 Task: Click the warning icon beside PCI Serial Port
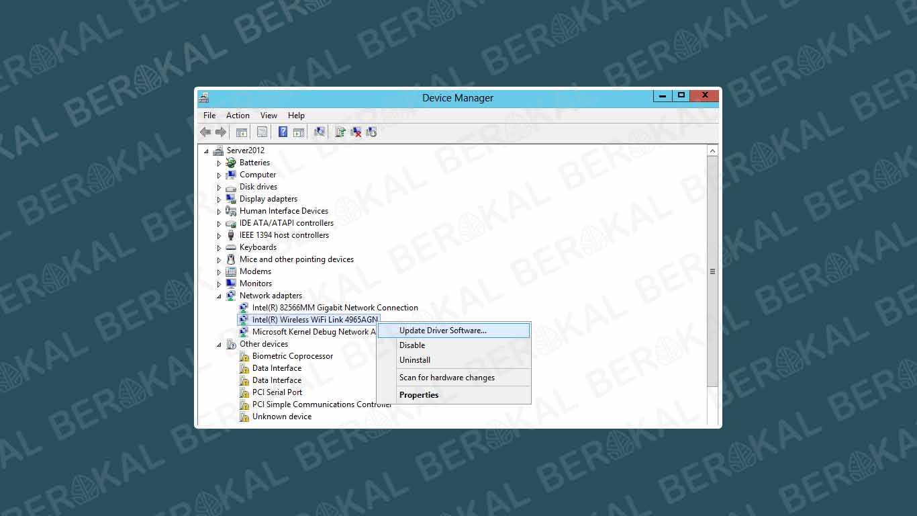[244, 392]
